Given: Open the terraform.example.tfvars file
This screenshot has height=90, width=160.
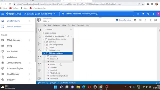Looking at the screenshot, I should [x=59, y=76].
